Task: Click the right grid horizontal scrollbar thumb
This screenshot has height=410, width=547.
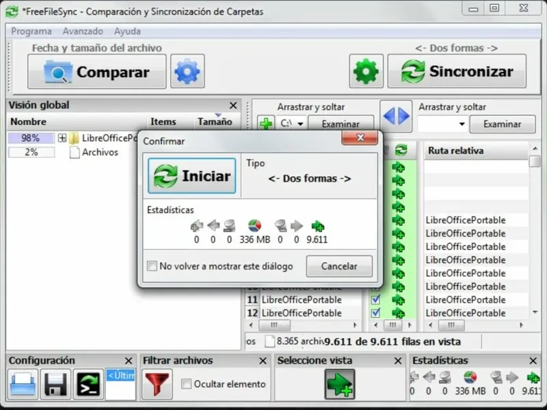Action: (x=451, y=325)
